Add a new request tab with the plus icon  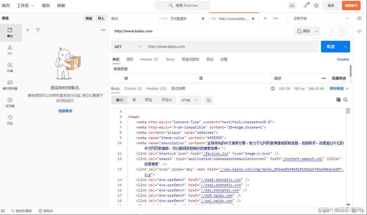265,18
